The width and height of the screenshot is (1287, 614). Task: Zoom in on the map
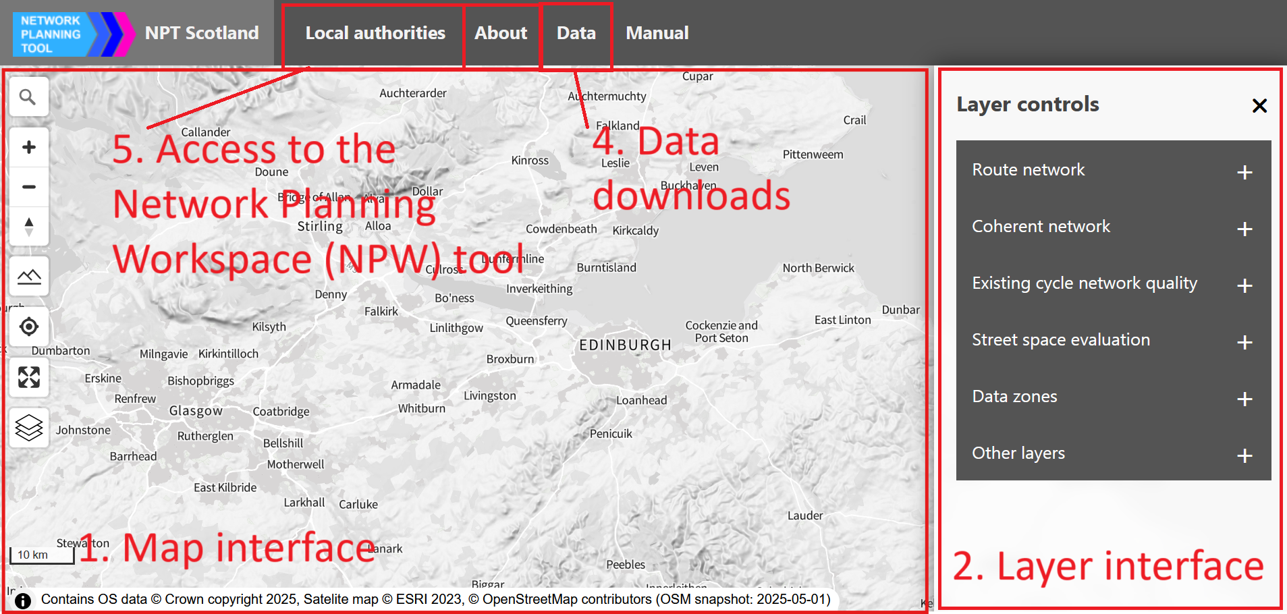coord(29,148)
